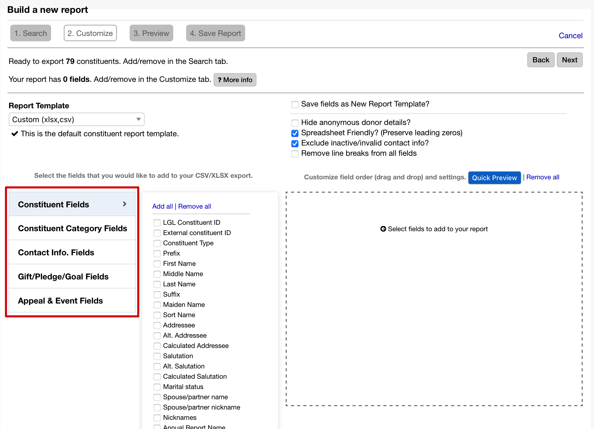The height and width of the screenshot is (429, 594).
Task: Click the Quick Preview button
Action: 494,178
